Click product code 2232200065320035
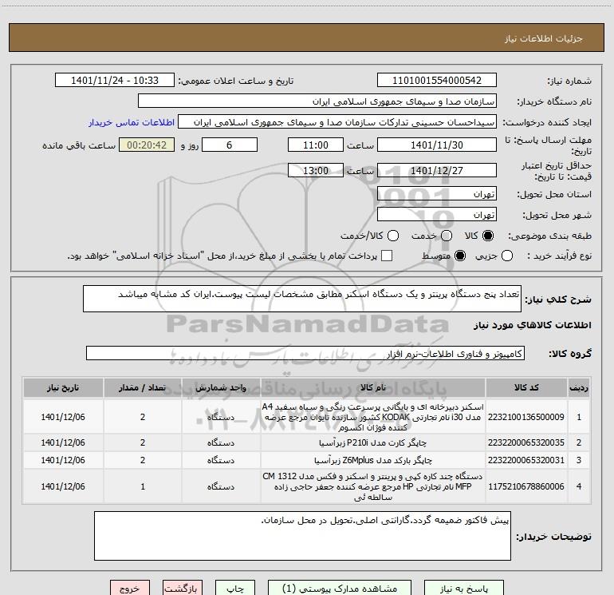 pyautogui.click(x=526, y=442)
